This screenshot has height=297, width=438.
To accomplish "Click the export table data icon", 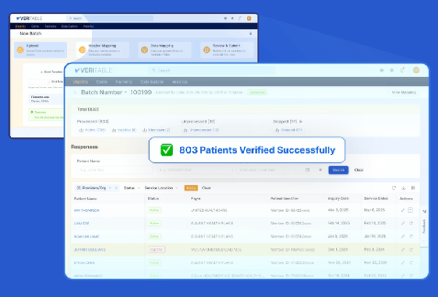I will click(403, 188).
